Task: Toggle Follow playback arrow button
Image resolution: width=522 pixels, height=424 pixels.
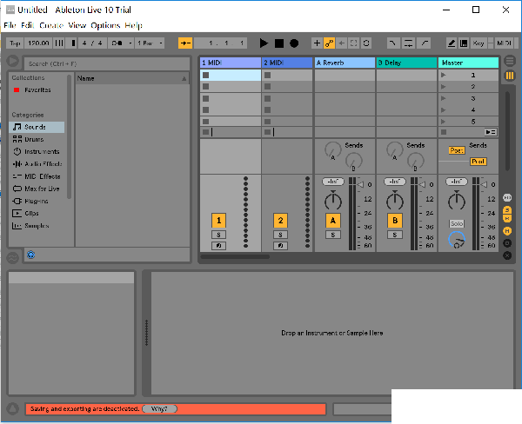Action: coord(185,43)
